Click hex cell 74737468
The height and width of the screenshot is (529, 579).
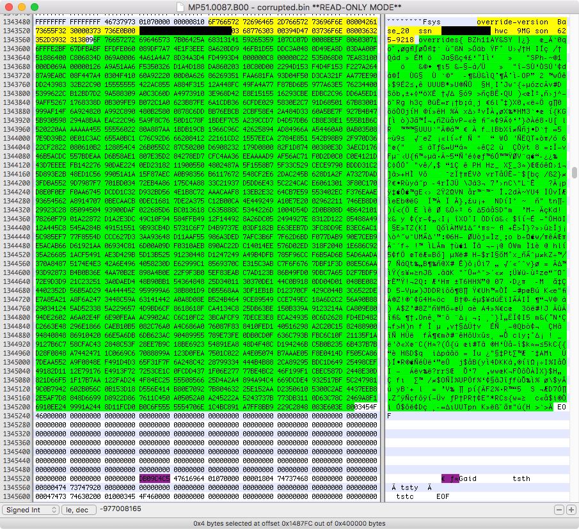292,478
